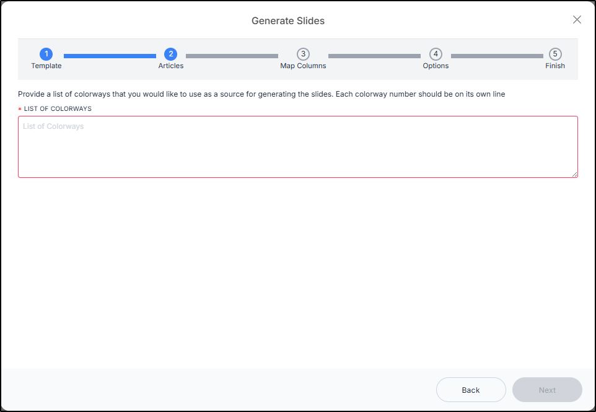Jump to the step 5 circle icon
The image size is (596, 412).
(x=555, y=54)
